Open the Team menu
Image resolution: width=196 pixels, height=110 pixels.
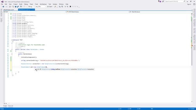coord(31,4)
